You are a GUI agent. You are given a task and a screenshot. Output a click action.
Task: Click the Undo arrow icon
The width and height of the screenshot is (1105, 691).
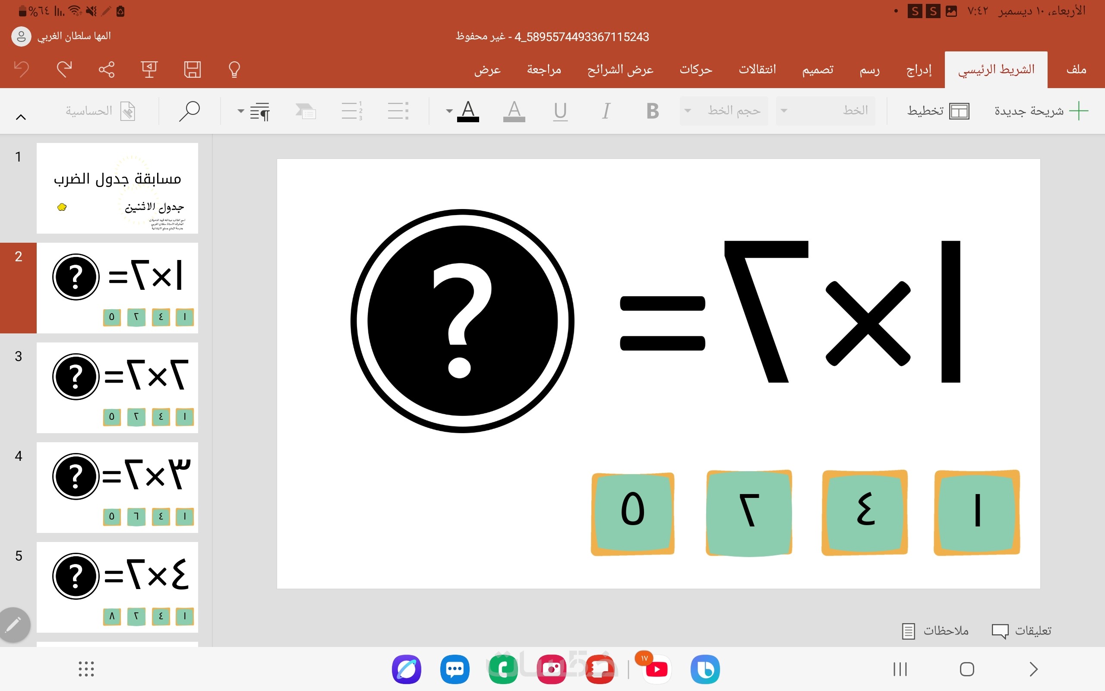pos(21,70)
